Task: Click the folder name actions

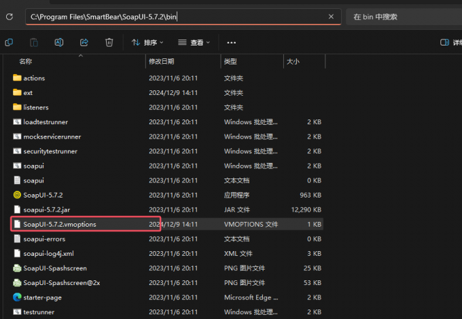Action: 34,78
